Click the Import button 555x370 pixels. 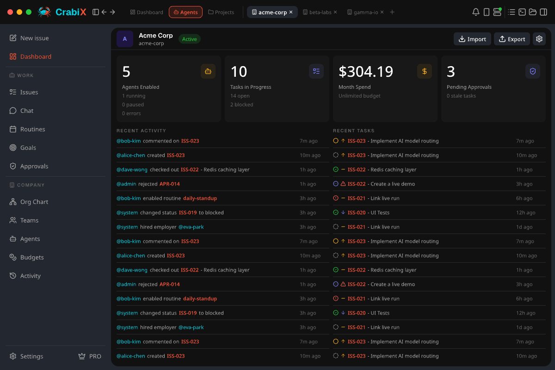472,39
